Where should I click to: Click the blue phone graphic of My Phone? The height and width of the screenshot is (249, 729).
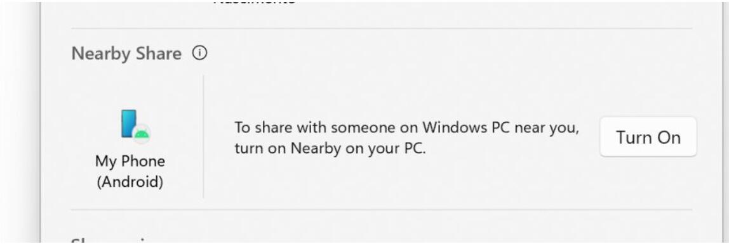129,124
